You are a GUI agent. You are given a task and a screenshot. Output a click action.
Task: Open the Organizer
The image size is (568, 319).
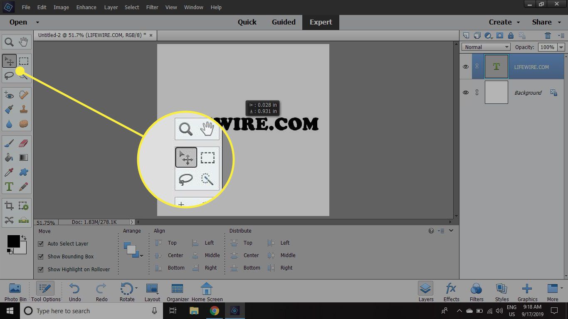click(x=178, y=292)
